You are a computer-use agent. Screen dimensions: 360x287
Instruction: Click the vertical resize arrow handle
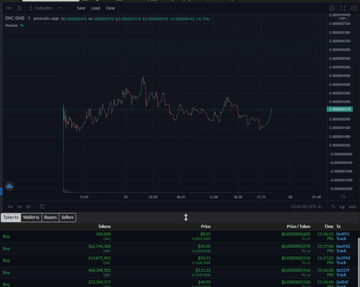pyautogui.click(x=186, y=217)
